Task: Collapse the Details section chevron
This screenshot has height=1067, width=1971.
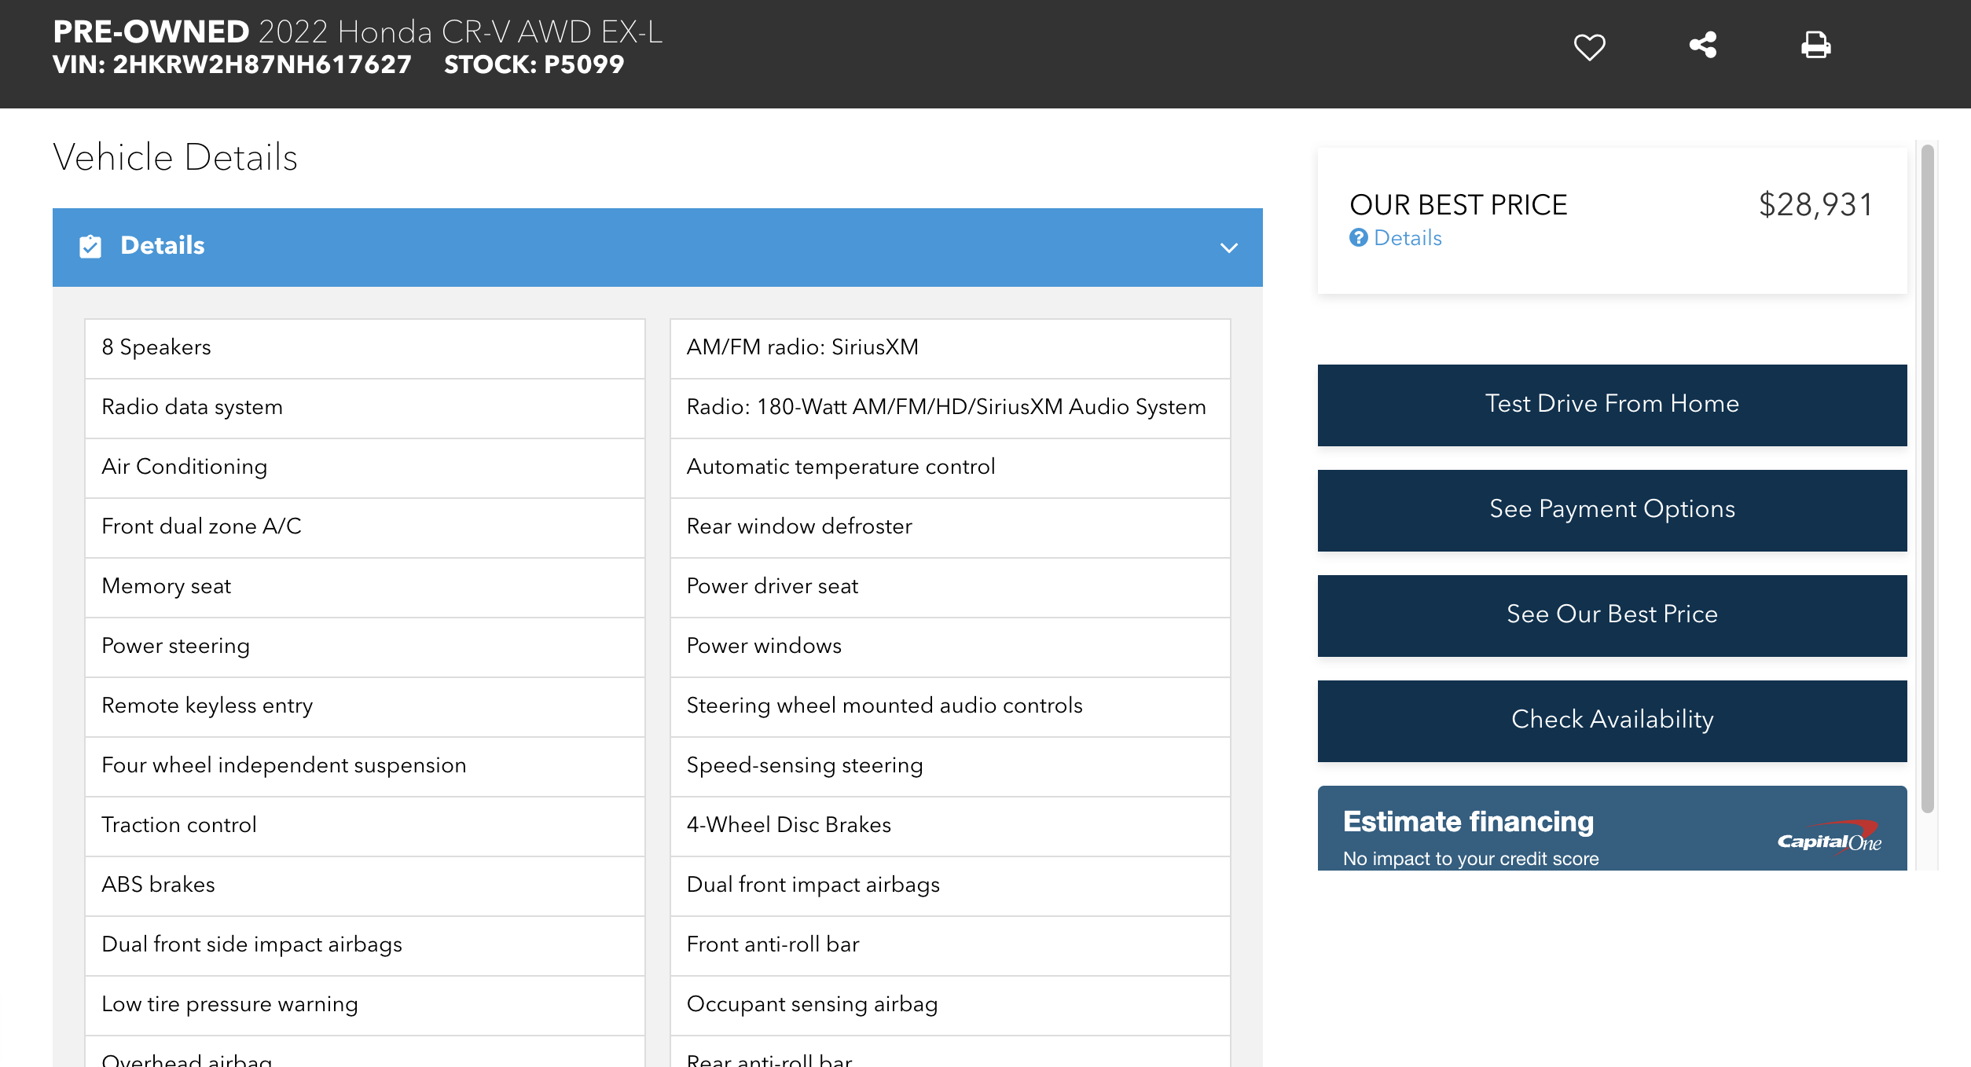Action: click(x=1228, y=248)
